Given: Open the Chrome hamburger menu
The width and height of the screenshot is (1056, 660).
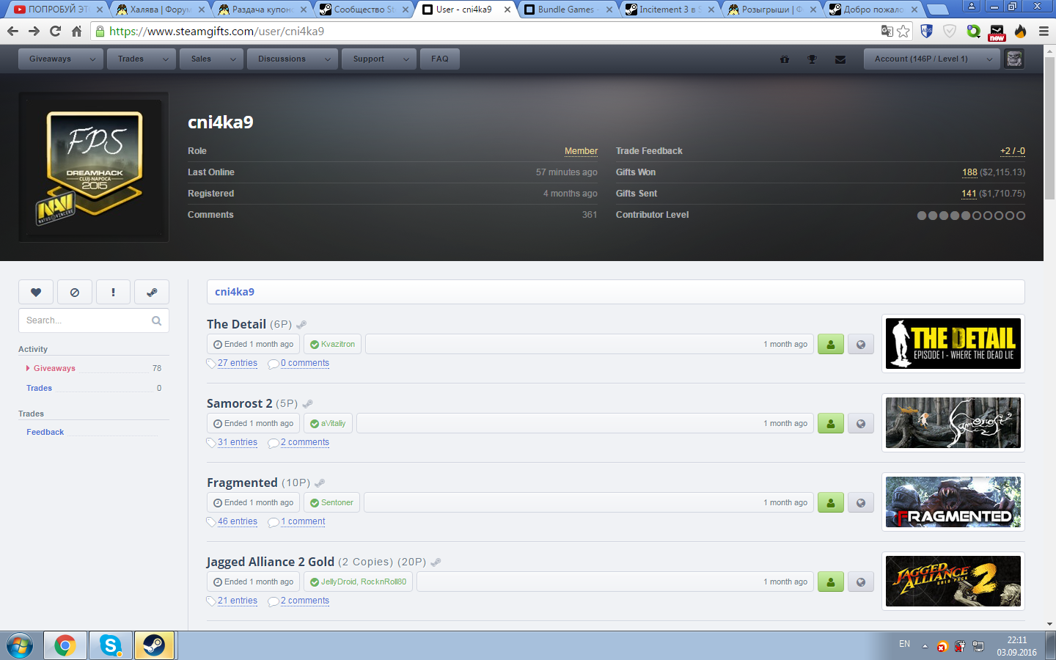Looking at the screenshot, I should click(1044, 31).
